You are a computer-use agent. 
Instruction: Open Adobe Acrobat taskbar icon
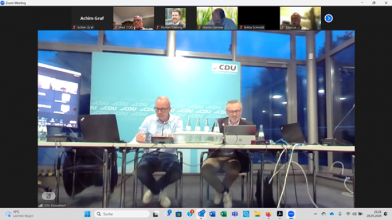pos(280,214)
